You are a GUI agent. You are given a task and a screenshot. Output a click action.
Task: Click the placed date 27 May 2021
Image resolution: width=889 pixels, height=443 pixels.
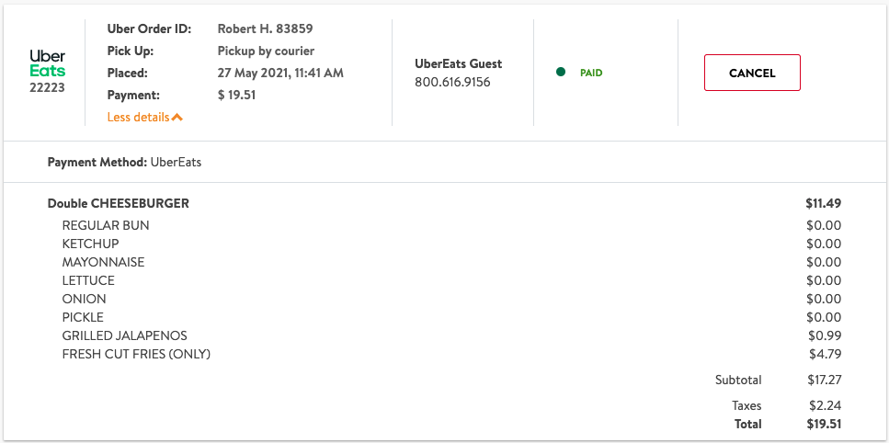(x=280, y=73)
